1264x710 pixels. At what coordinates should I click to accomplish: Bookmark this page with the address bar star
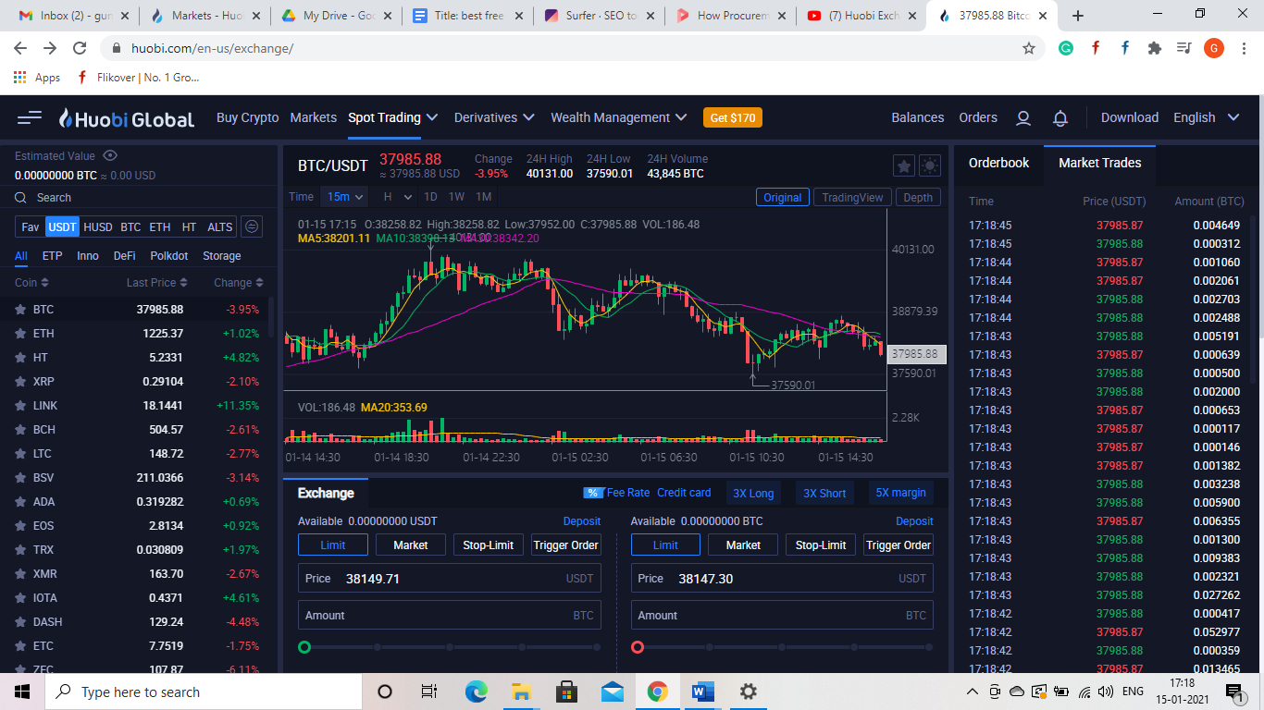(1028, 48)
